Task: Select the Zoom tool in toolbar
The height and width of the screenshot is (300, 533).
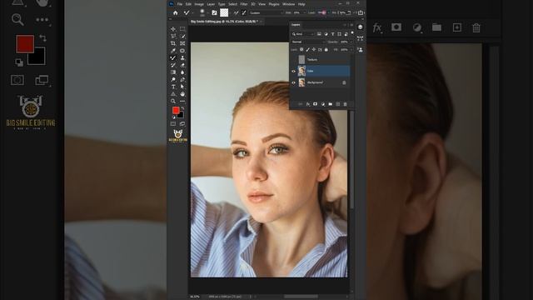Action: (173, 101)
